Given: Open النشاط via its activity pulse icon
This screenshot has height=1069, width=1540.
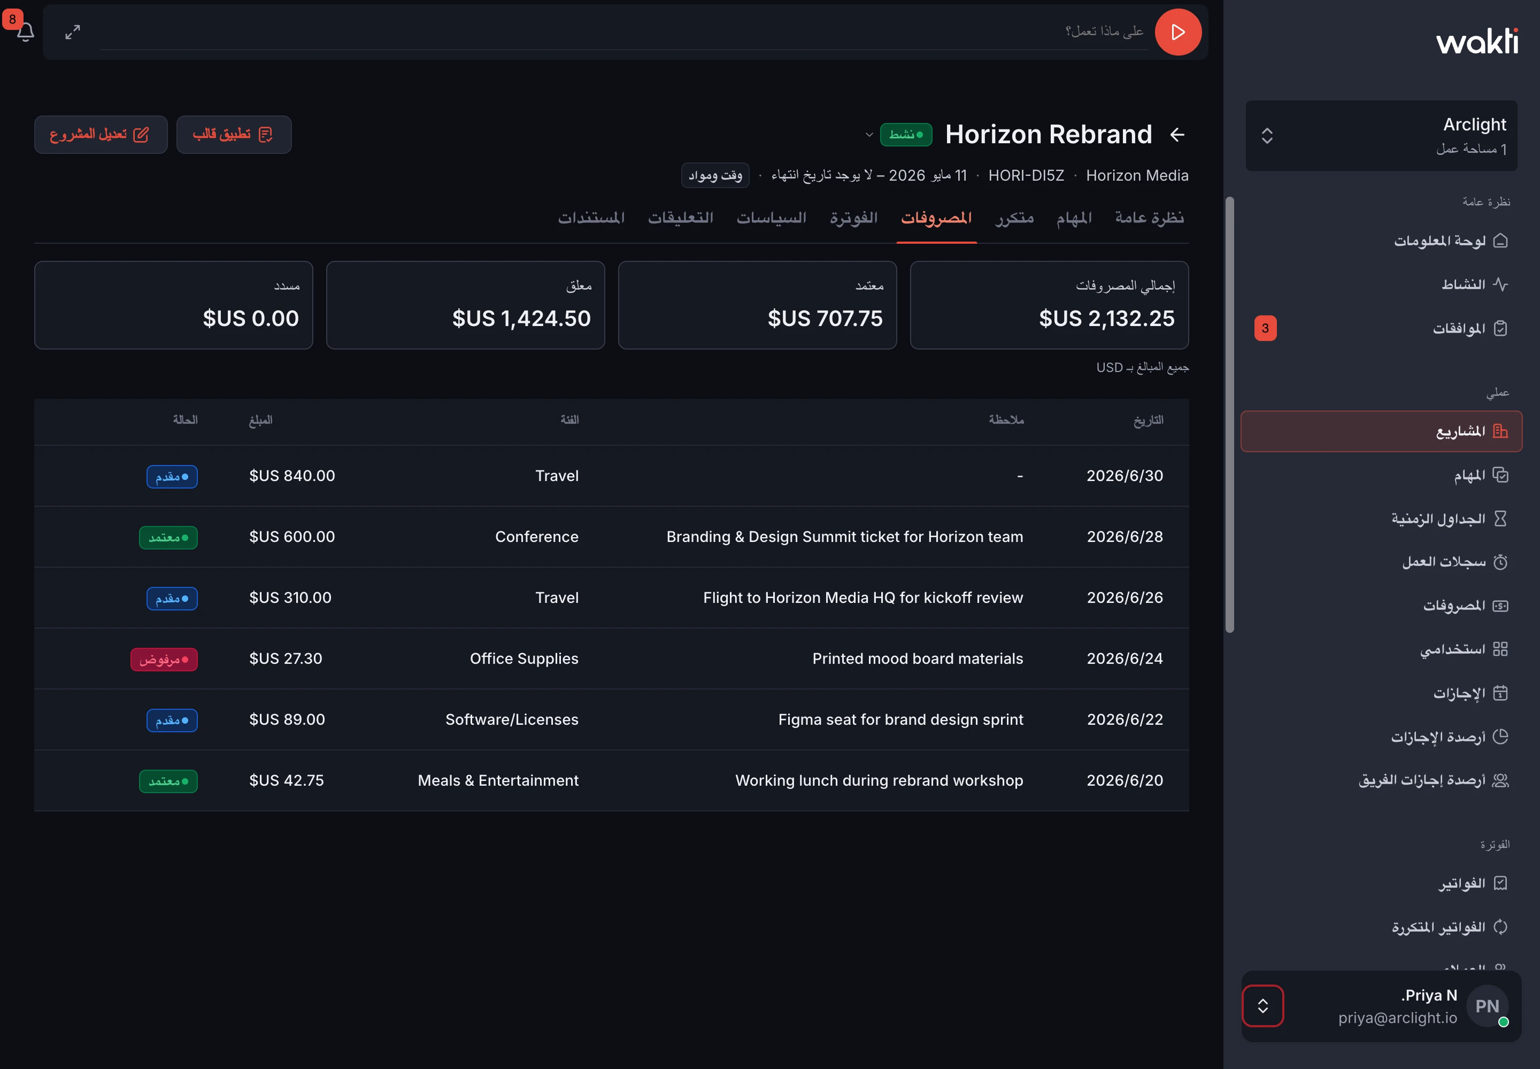Looking at the screenshot, I should pyautogui.click(x=1500, y=285).
